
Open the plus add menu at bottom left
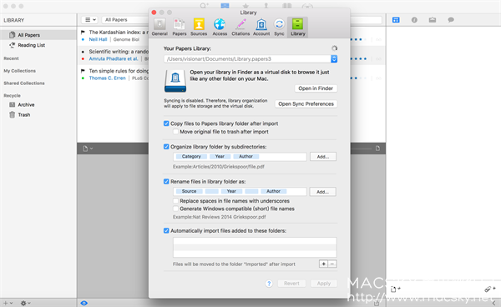(x=8, y=303)
